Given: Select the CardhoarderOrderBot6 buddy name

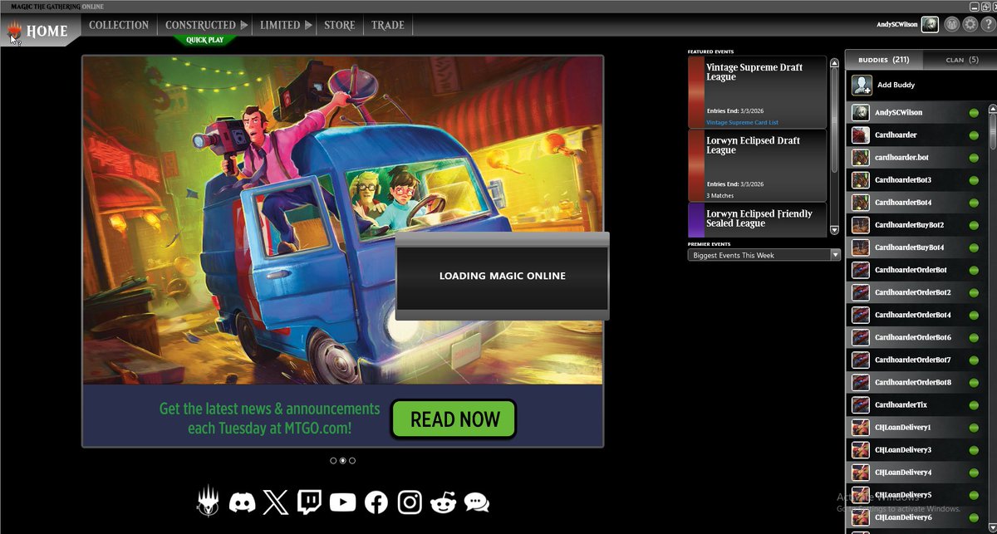Looking at the screenshot, I should (913, 337).
